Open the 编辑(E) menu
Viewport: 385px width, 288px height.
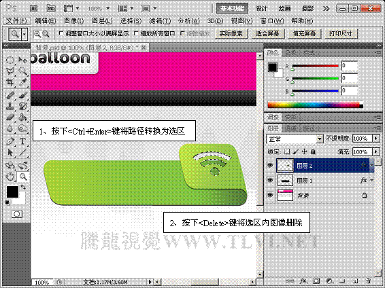point(46,21)
